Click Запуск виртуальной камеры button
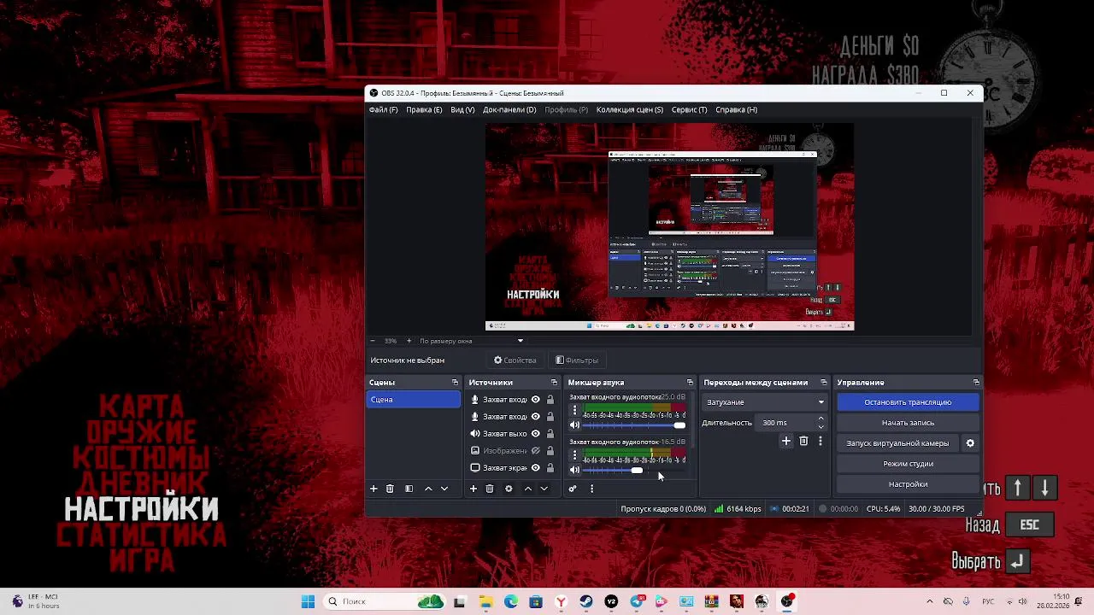The image size is (1094, 615). [x=897, y=443]
